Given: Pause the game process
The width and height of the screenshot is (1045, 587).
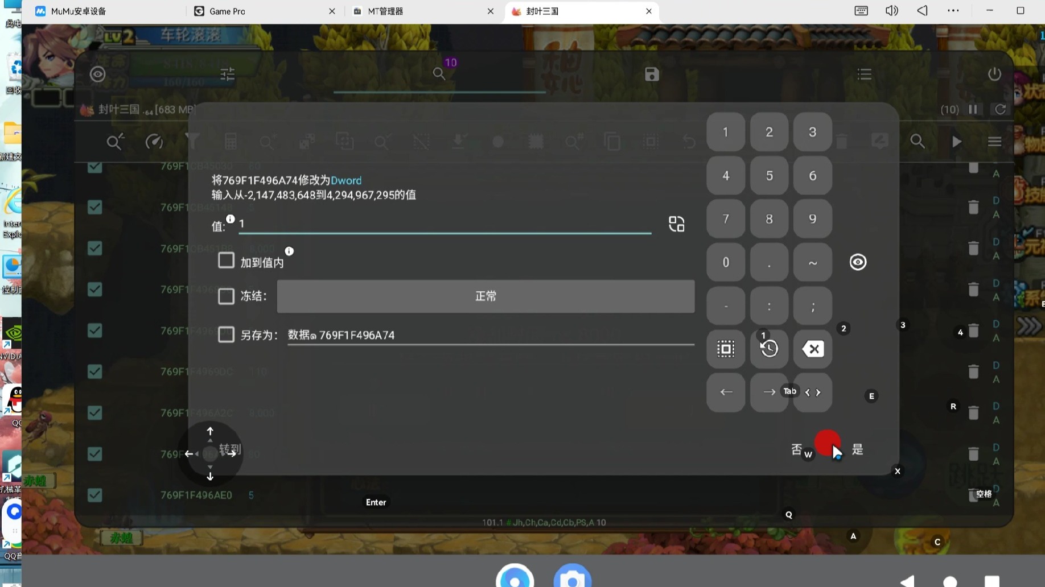Looking at the screenshot, I should pos(973,109).
